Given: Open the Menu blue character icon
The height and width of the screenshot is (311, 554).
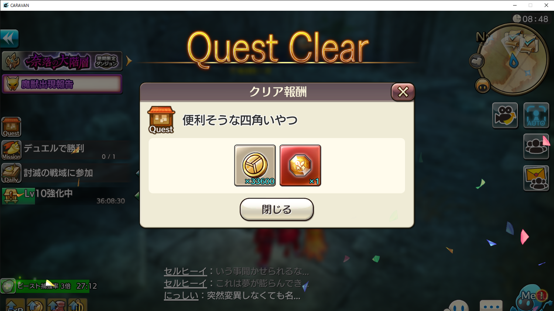Looking at the screenshot, I should pos(531,297).
